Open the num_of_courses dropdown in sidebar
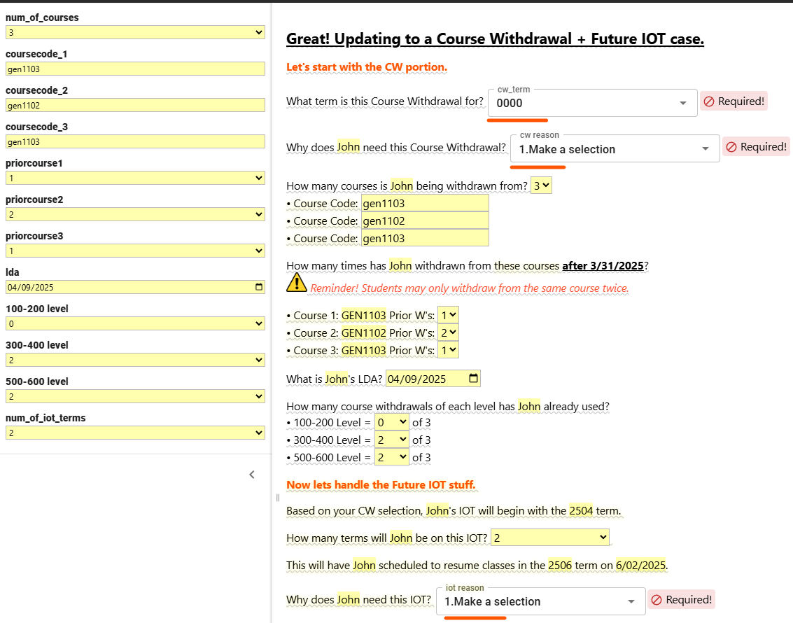Screen dimensions: 793x623 [x=135, y=32]
